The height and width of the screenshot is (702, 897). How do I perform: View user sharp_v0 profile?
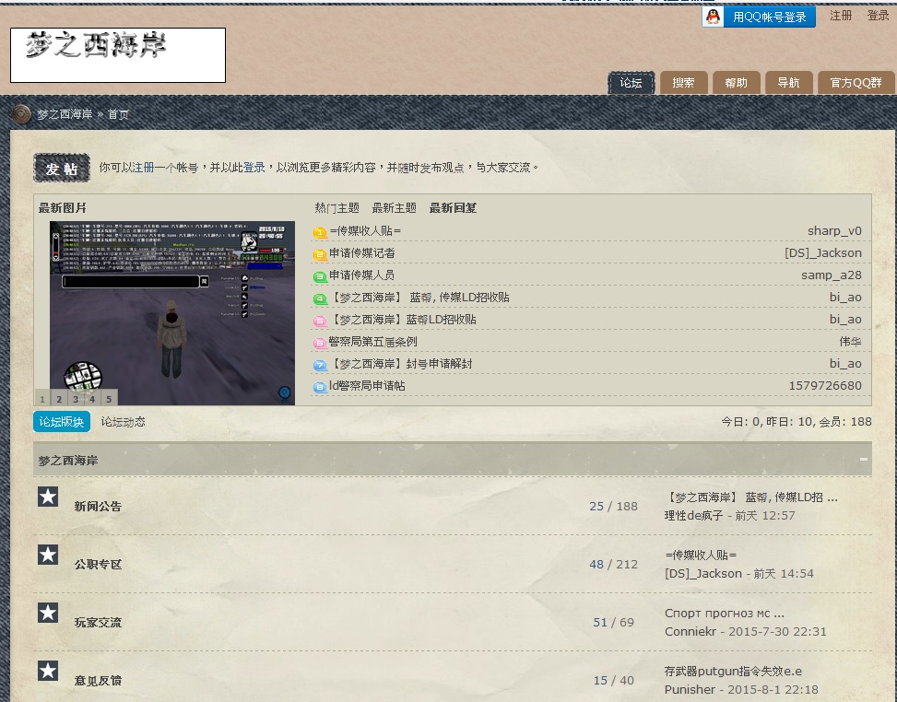(x=834, y=231)
